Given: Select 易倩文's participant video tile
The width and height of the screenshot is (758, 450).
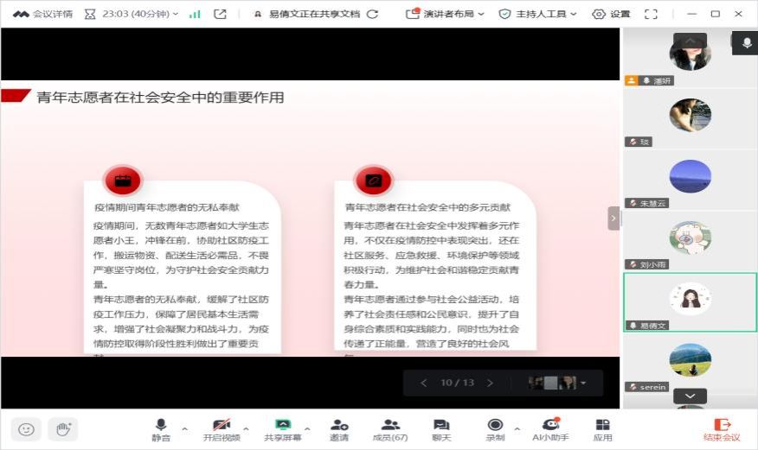Looking at the screenshot, I should [x=690, y=301].
